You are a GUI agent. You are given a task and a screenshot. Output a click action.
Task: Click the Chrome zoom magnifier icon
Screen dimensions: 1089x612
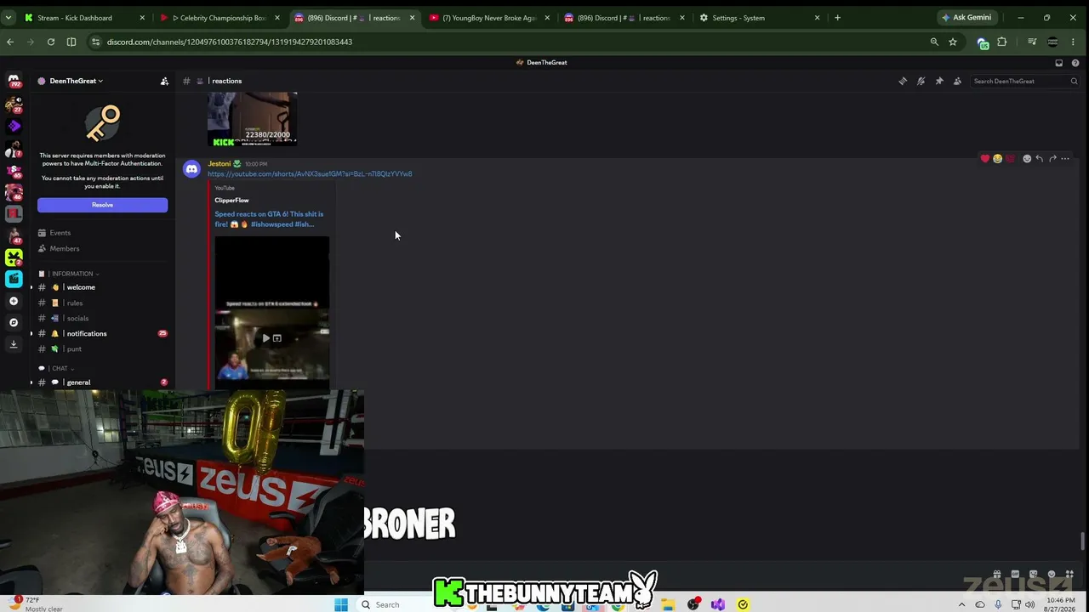click(x=934, y=42)
